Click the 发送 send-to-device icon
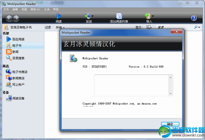Viewport: 205px width, 140px height. [x=87, y=16]
